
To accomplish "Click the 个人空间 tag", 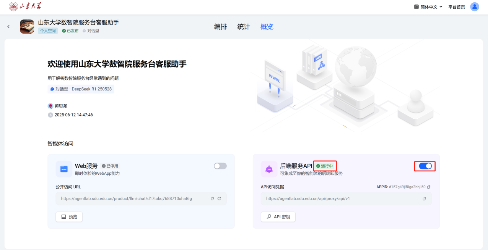I will point(48,31).
